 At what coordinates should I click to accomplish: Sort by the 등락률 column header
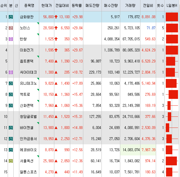pyautogui.click(x=77, y=5)
